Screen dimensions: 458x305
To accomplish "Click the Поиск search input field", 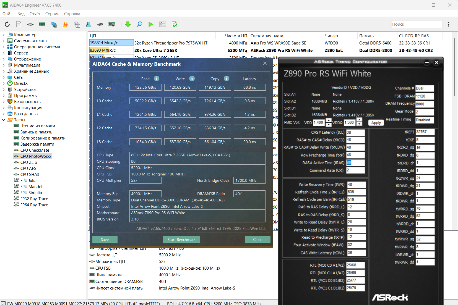I will click(417, 24).
